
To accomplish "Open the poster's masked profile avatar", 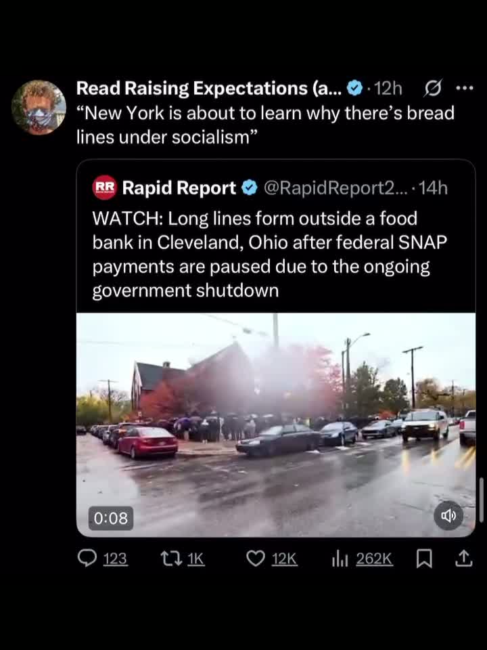I will point(39,108).
